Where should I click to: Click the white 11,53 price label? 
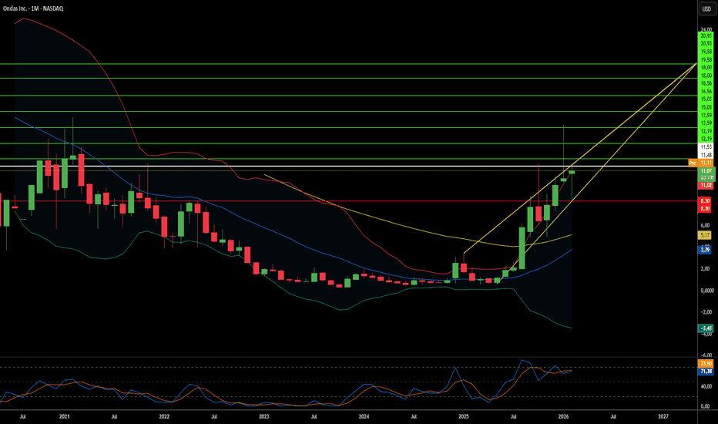706,146
